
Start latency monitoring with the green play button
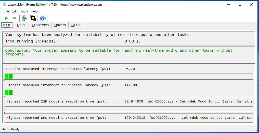point(7,18)
